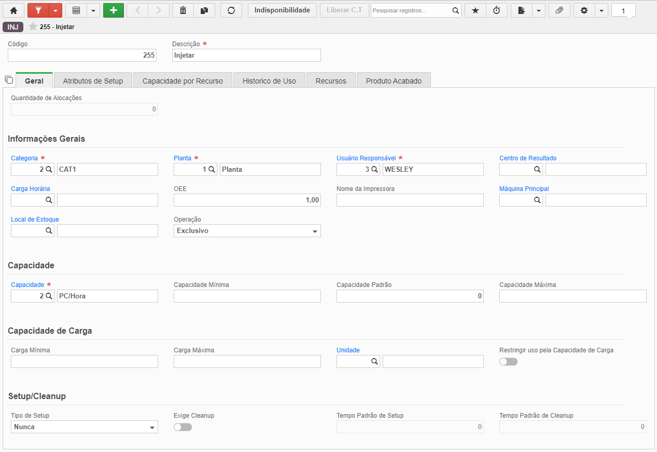Click the Carga Mínima field
This screenshot has width=657, height=452.
pos(85,361)
